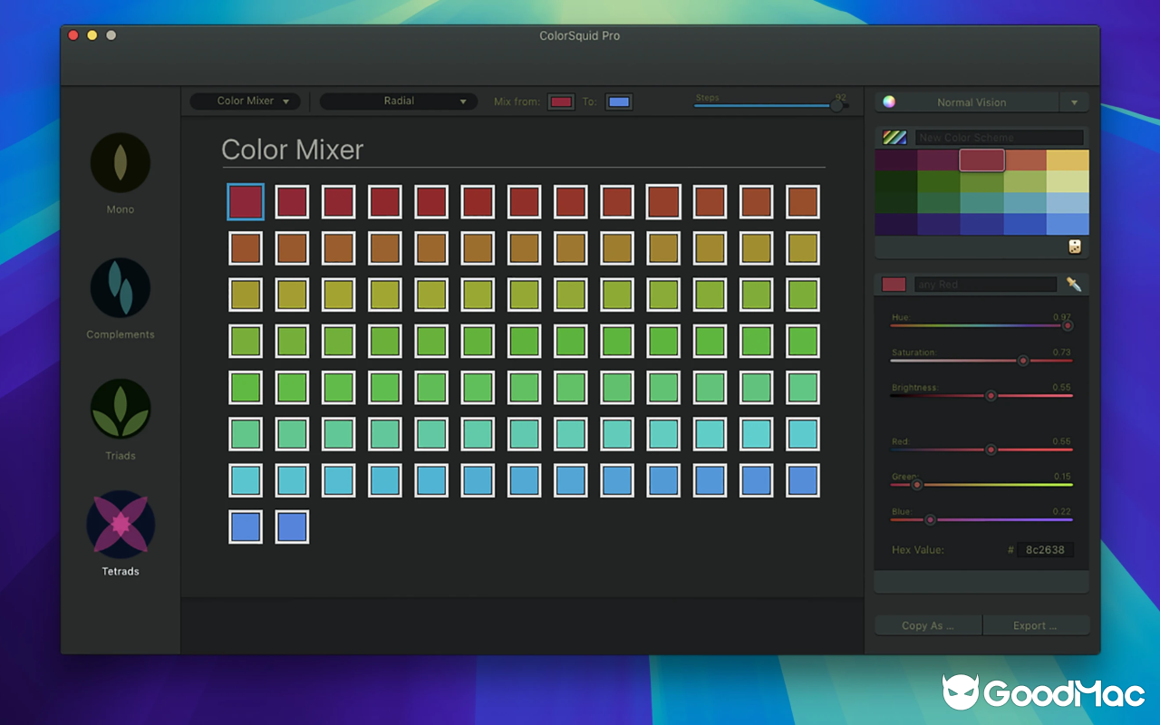The image size is (1160, 725).
Task: Click the Mix from red swatch
Action: (561, 101)
